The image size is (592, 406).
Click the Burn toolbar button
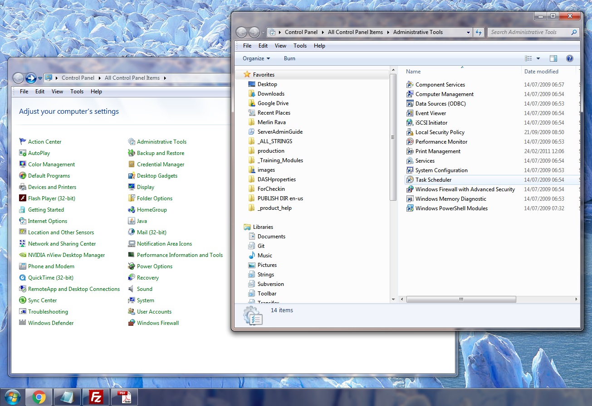click(289, 58)
